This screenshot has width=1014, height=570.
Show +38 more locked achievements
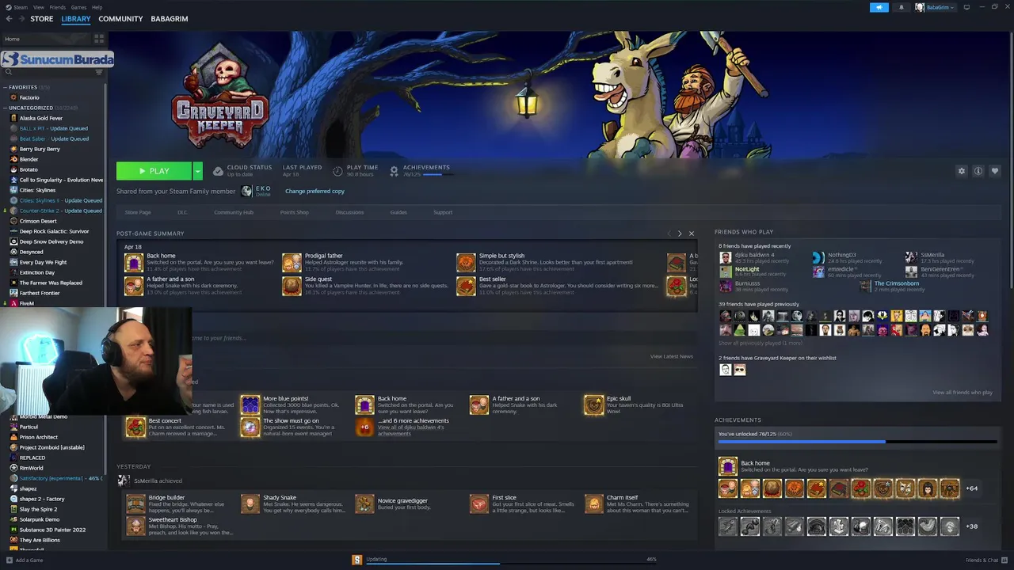(971, 526)
